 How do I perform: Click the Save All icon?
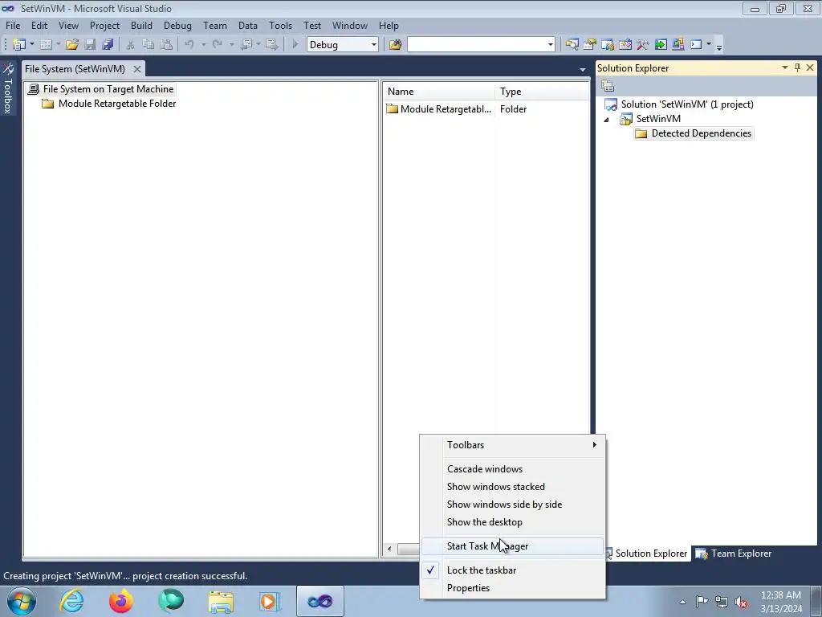(108, 45)
